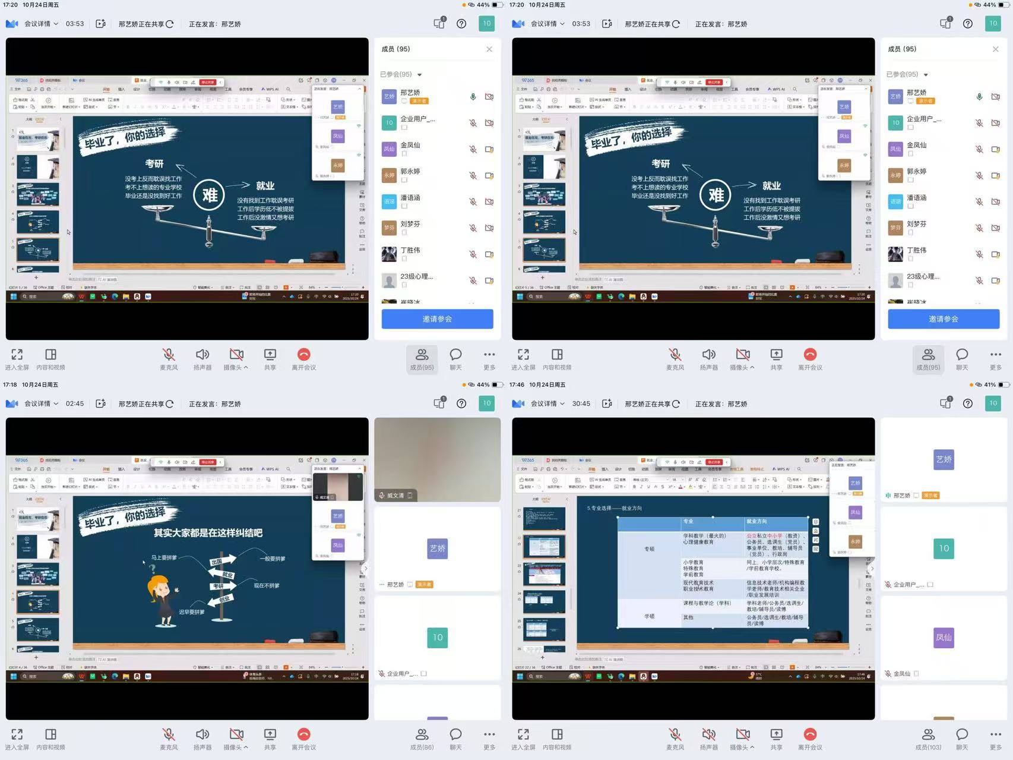Viewport: 1013px width, 760px height.
Task: Select WPS 插入 tab in the 30:45 shared screen
Action: pos(604,469)
